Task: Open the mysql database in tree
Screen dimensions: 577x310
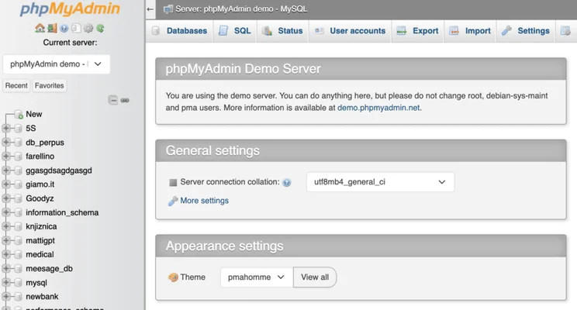Action: click(x=36, y=283)
